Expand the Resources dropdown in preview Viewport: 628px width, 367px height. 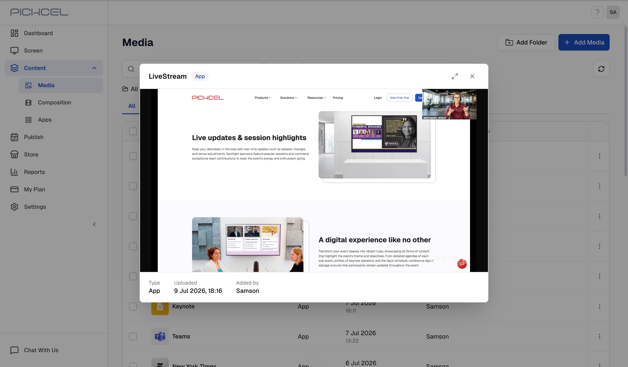(x=317, y=98)
